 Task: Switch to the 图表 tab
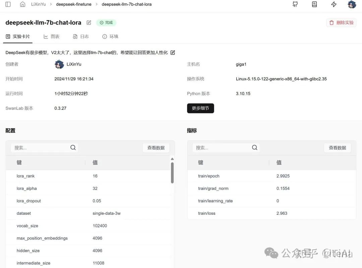(x=52, y=37)
